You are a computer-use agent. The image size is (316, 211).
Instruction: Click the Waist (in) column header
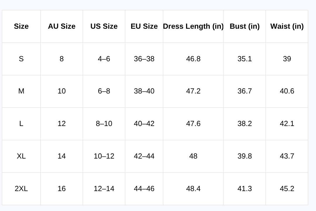(x=287, y=26)
